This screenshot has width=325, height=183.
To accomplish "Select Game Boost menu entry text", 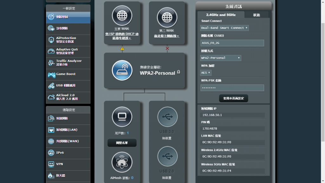I will tap(66, 74).
